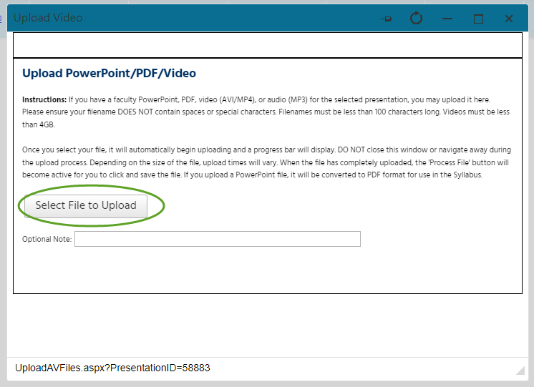The image size is (534, 387).
Task: Focus the Optional Note text field
Action: [217, 239]
